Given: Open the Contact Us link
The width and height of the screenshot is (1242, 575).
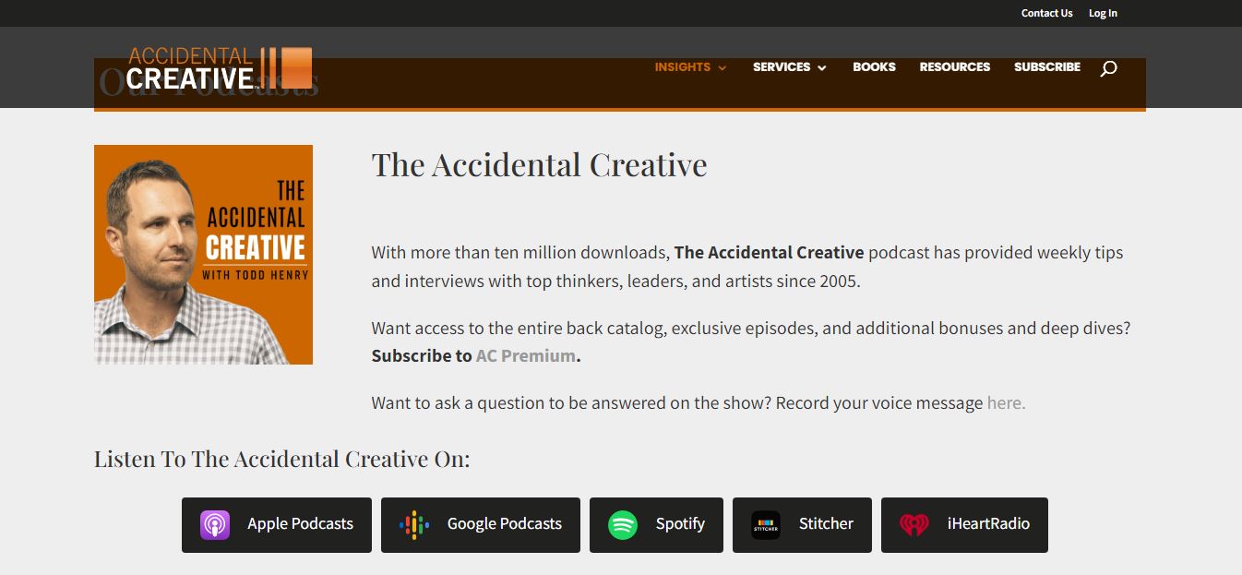Looking at the screenshot, I should point(1046,13).
